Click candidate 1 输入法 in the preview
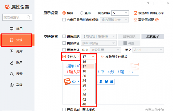The image size is (173, 111). (73, 72)
